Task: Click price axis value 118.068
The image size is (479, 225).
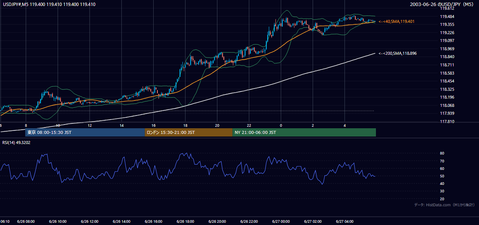Action: click(448, 105)
